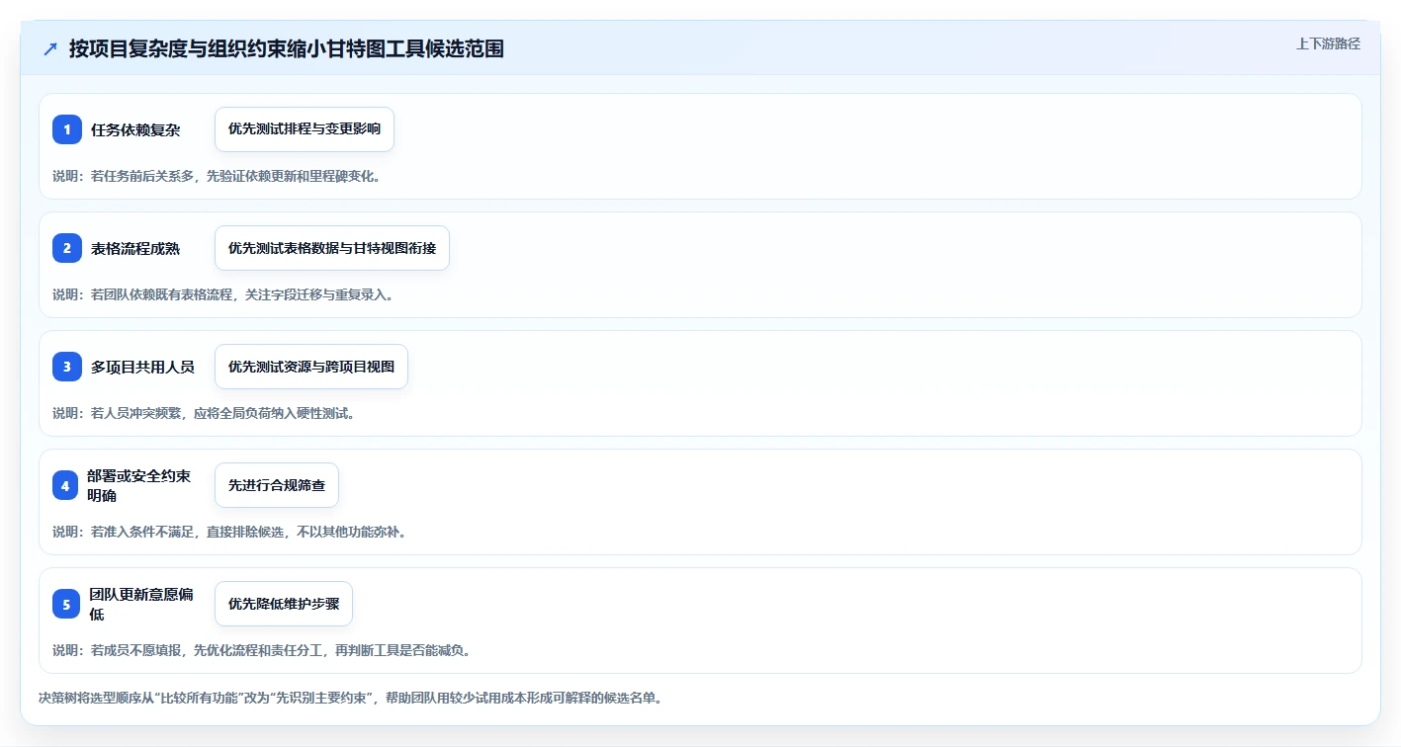Screen dimensions: 1401x747
Task: Click the note about 依赖更新和里程碑变化
Action: coord(217,176)
